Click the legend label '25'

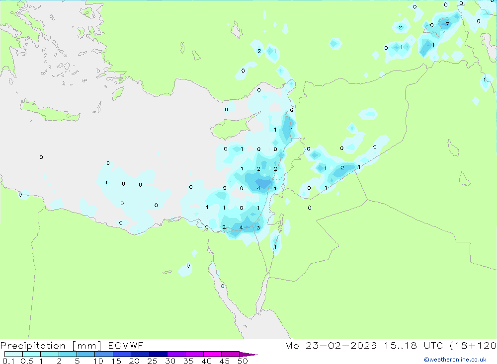(153, 361)
